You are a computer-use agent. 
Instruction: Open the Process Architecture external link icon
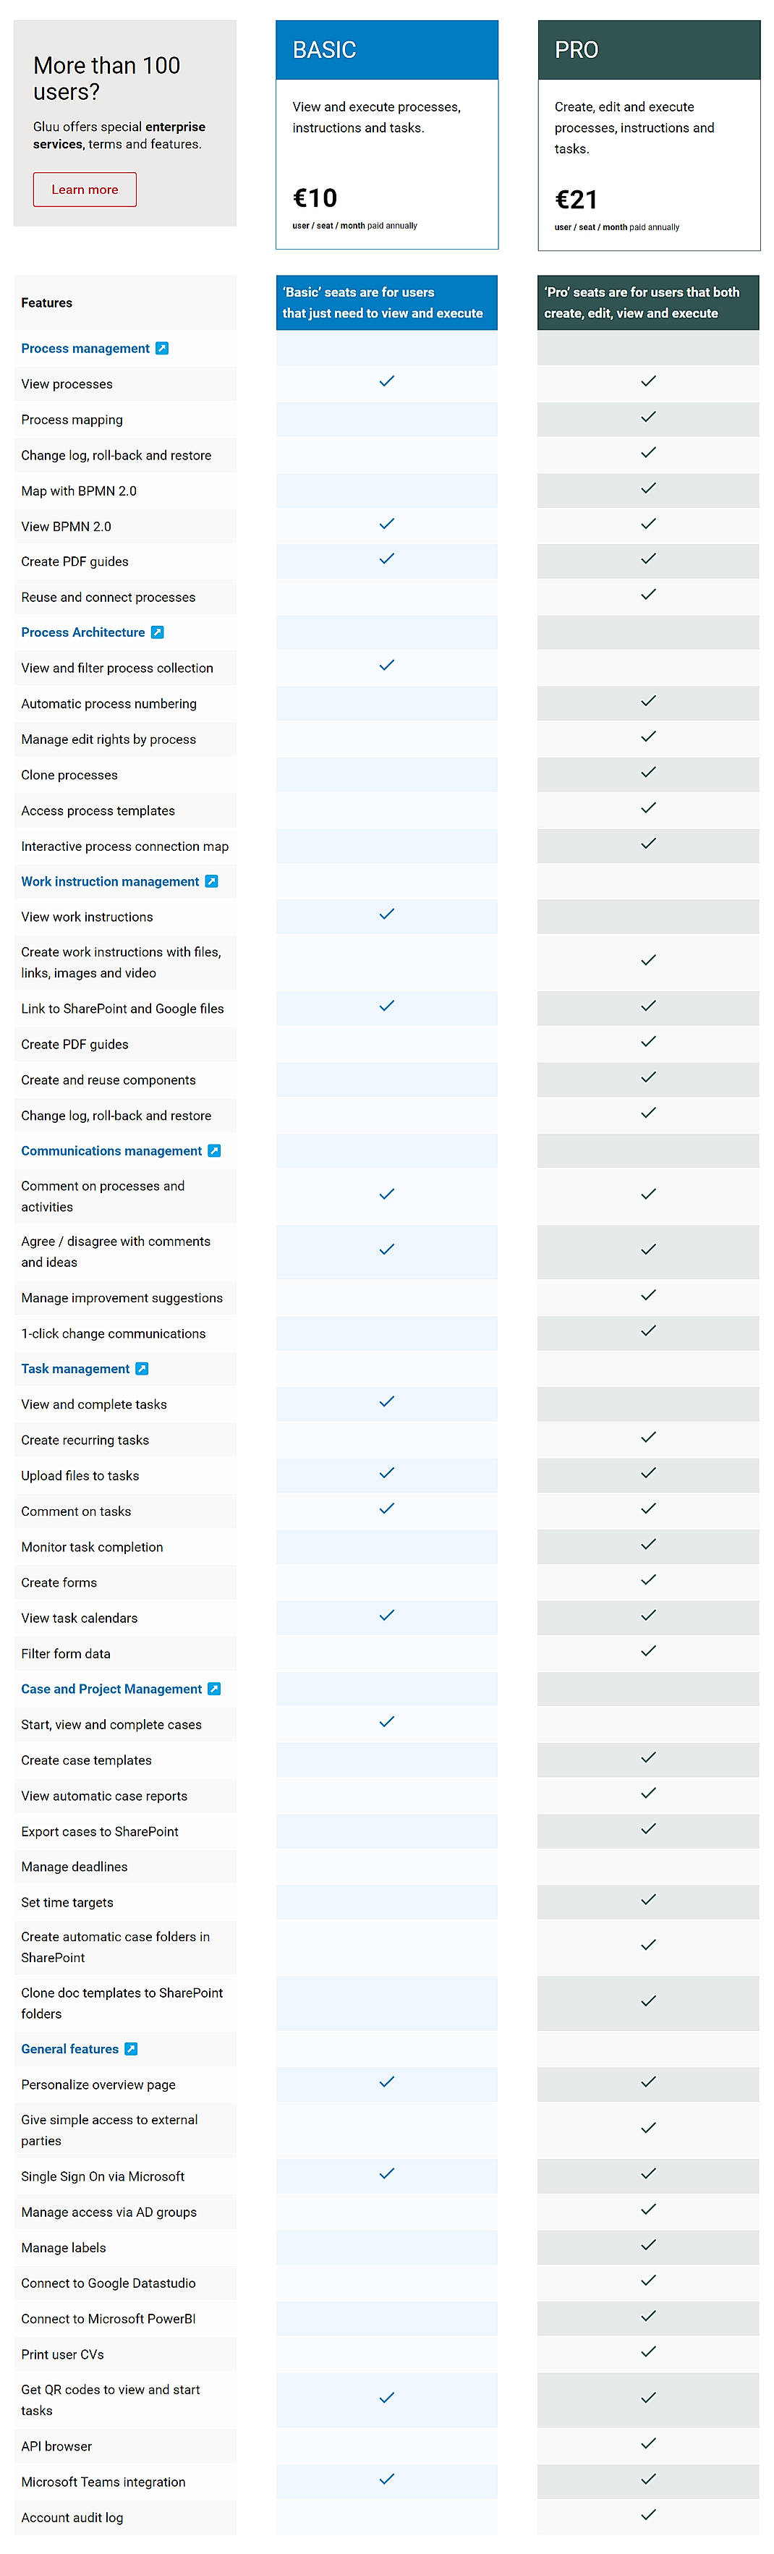pyautogui.click(x=158, y=632)
